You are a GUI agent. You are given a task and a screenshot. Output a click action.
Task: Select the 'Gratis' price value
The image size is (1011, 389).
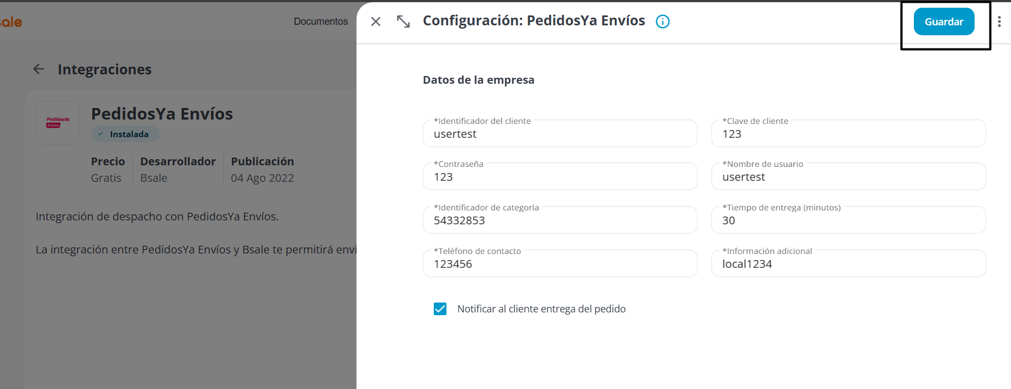[x=106, y=178]
